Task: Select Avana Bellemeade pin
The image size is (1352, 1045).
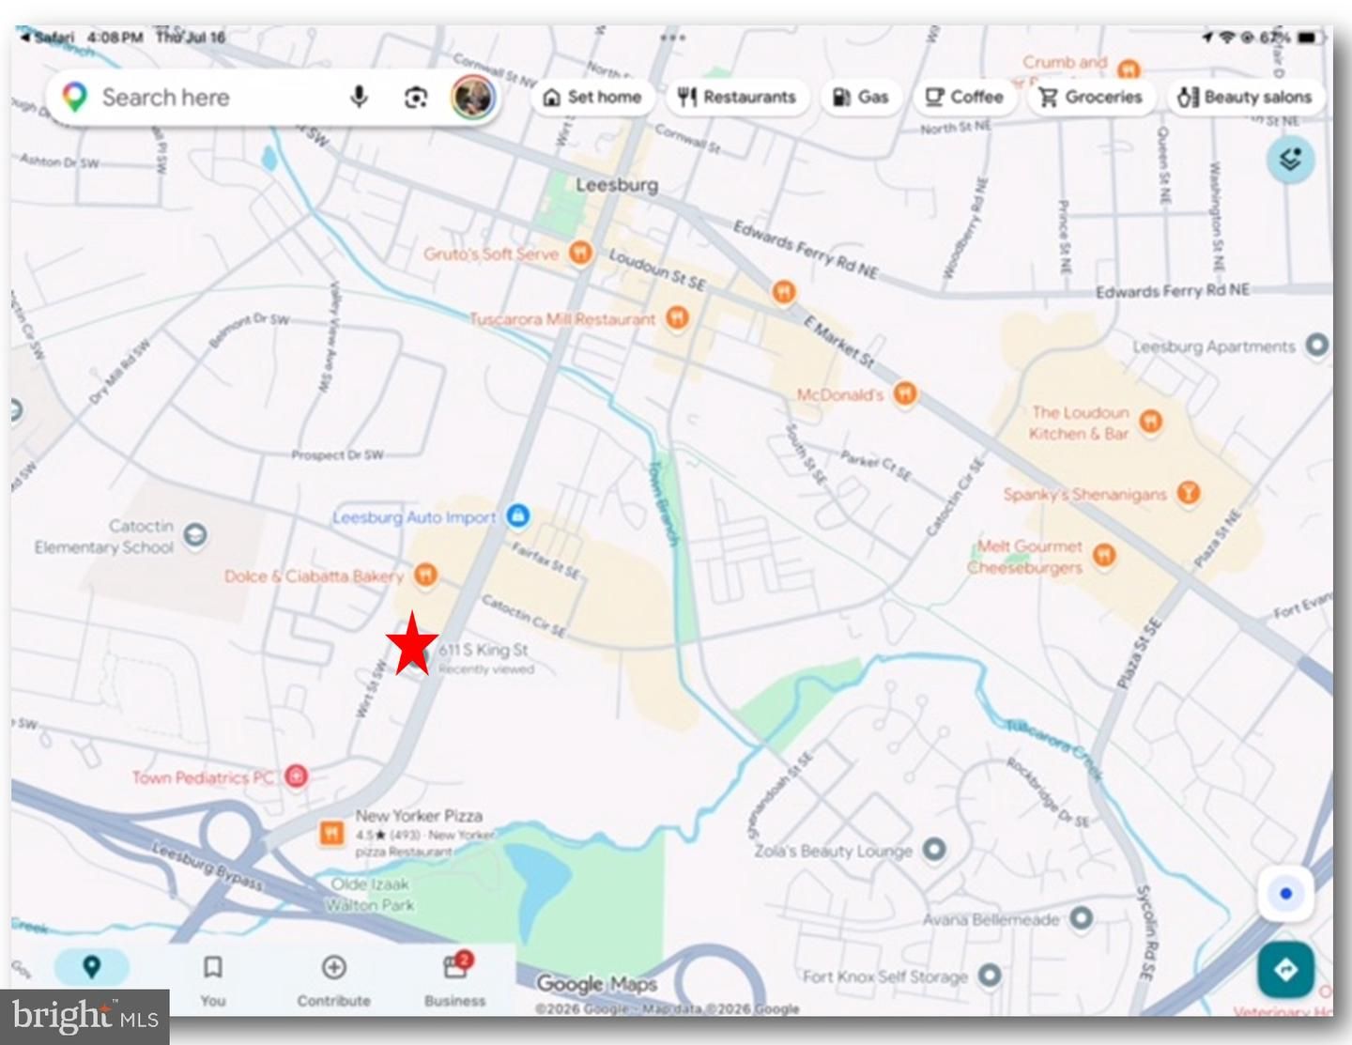Action: click(x=1082, y=917)
